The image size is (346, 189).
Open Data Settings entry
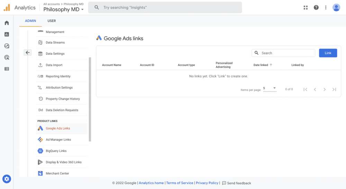(x=62, y=54)
